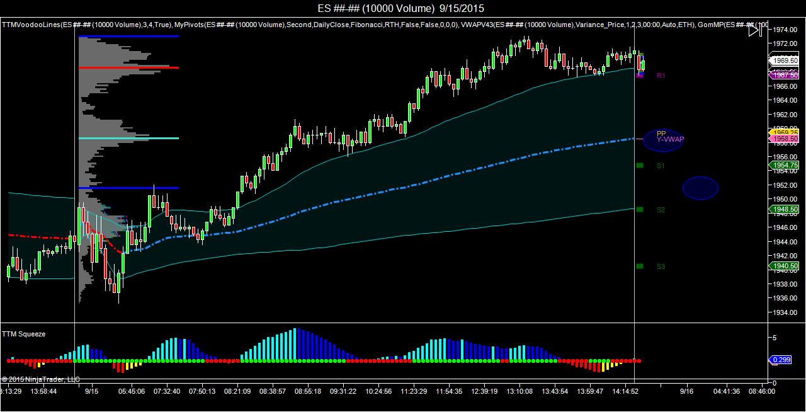Select the green square marker beside S2
This screenshot has height=412, width=806.
pos(640,209)
